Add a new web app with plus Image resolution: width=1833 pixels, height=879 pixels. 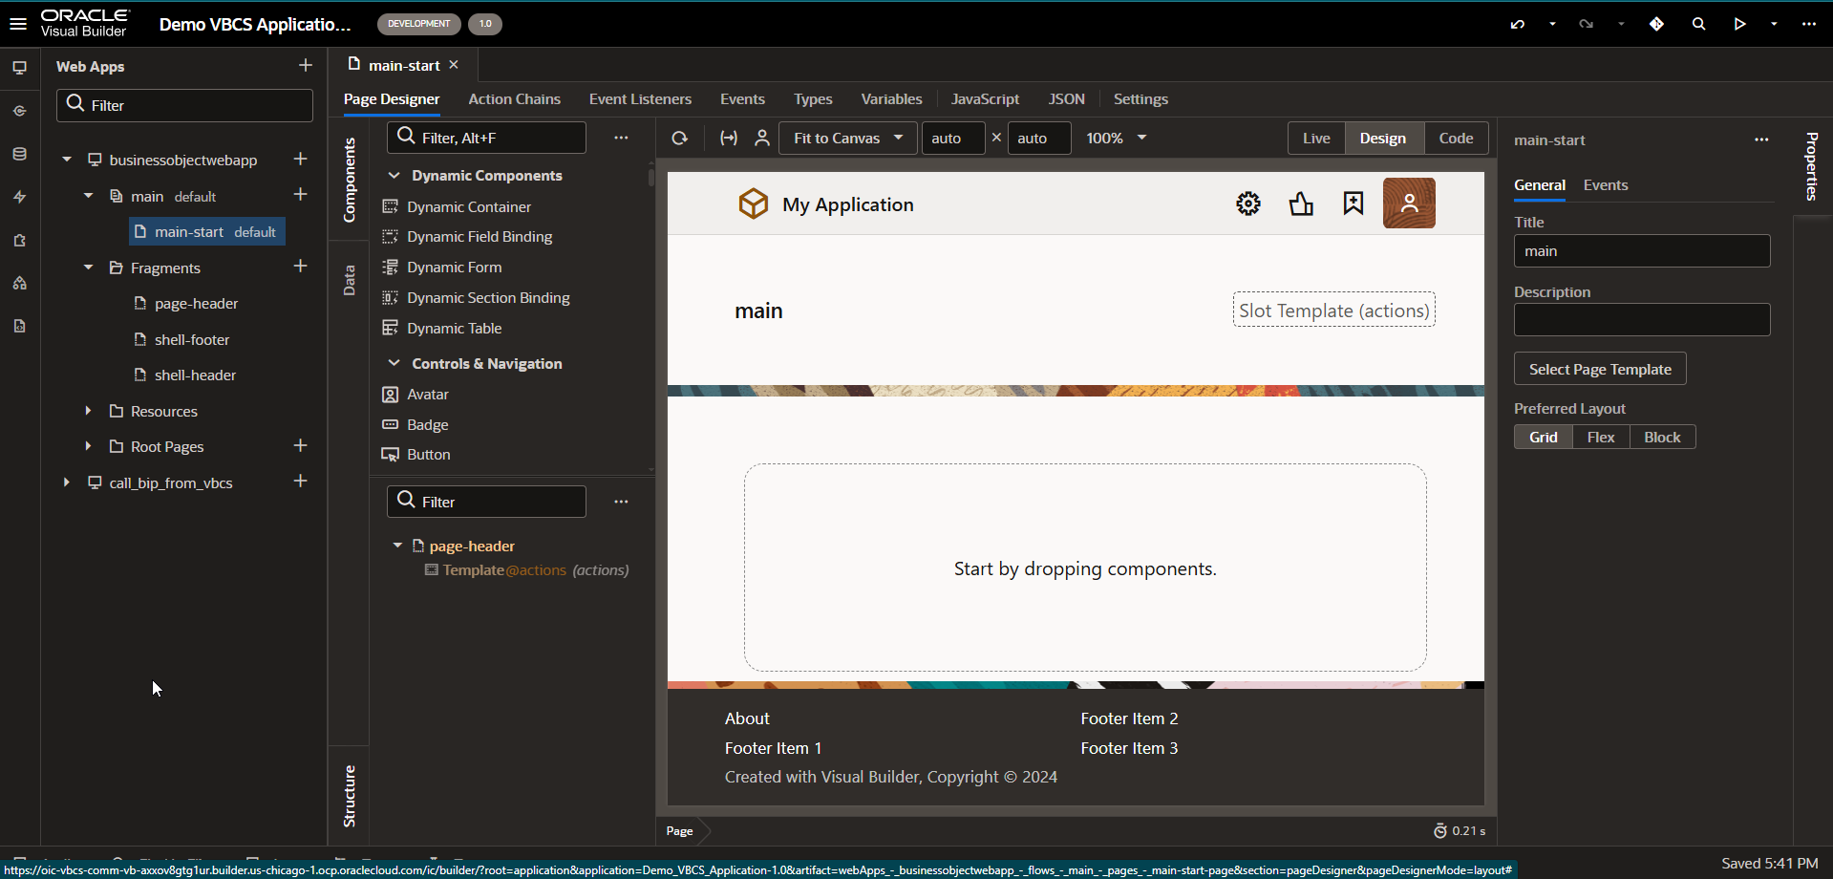(x=306, y=65)
